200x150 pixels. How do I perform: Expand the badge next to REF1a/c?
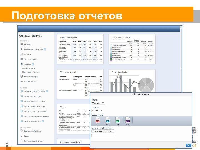(47, 91)
